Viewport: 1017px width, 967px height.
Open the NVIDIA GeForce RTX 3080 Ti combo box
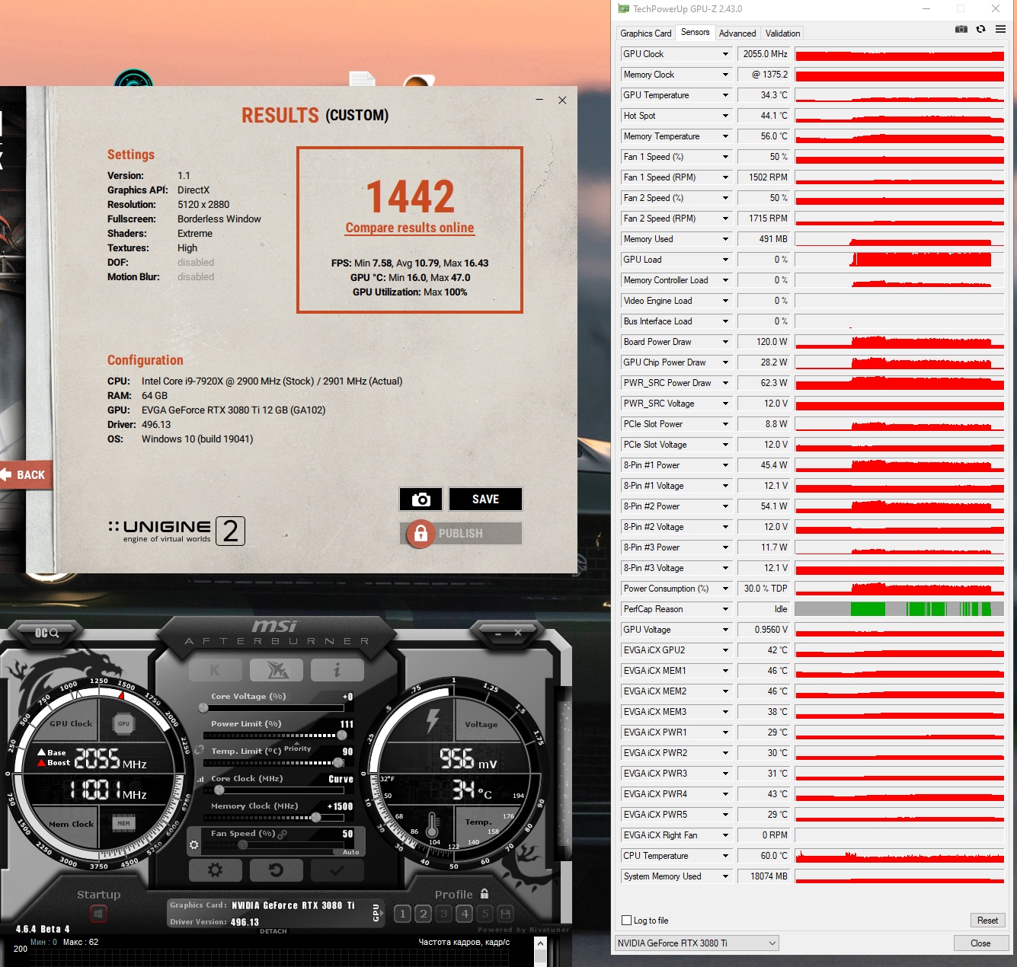pyautogui.click(x=697, y=943)
